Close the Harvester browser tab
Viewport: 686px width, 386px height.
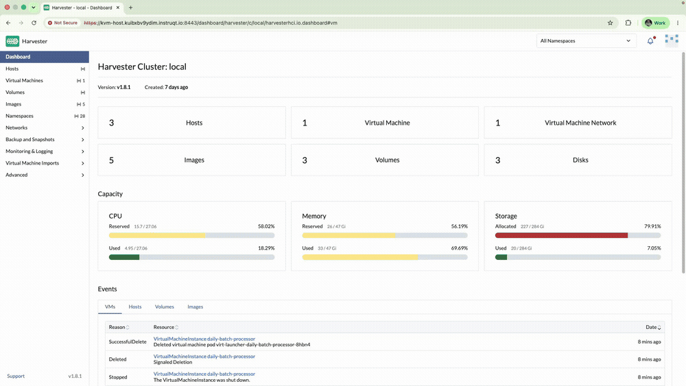click(x=118, y=8)
